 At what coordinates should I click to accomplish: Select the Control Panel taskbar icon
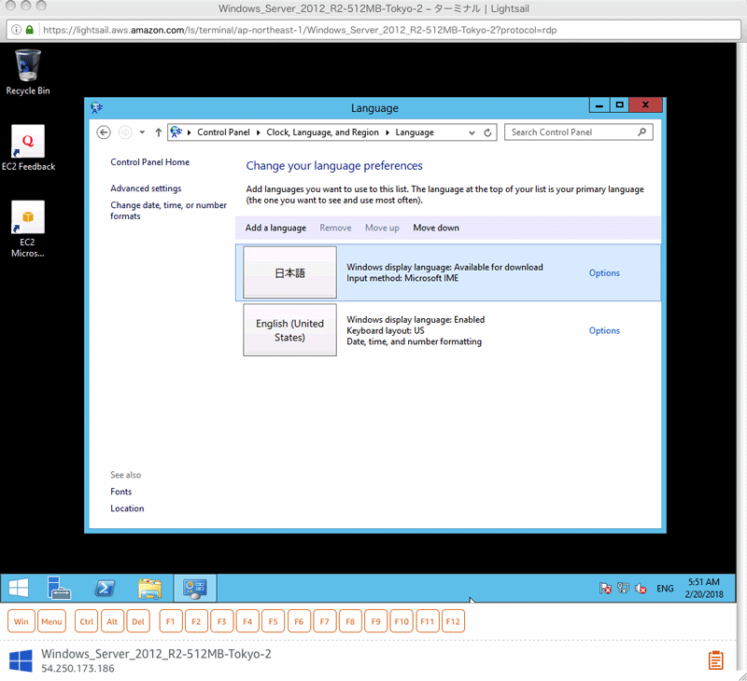(195, 589)
